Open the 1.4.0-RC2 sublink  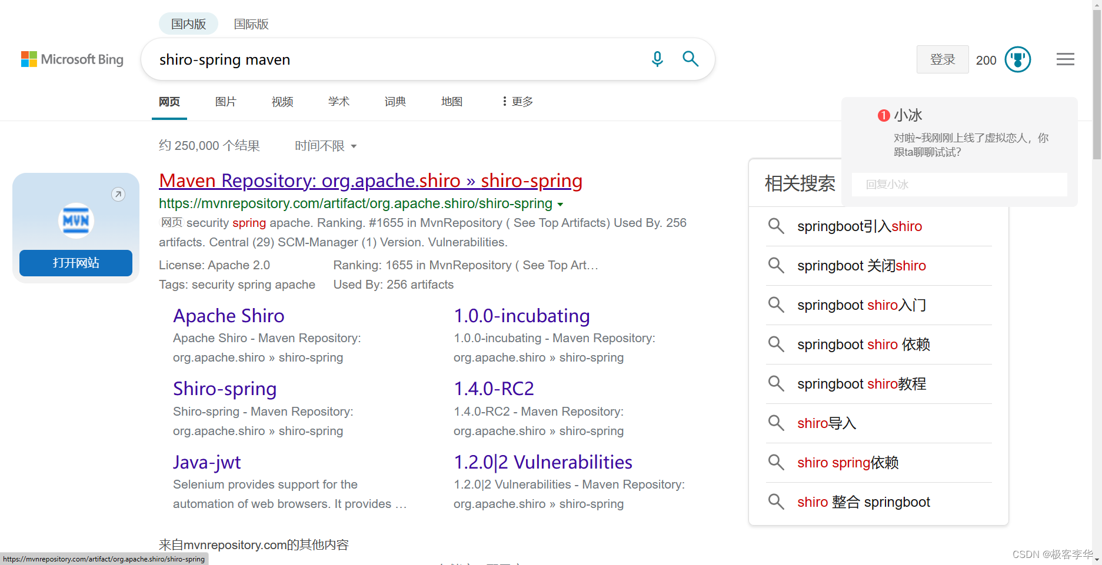coord(494,389)
